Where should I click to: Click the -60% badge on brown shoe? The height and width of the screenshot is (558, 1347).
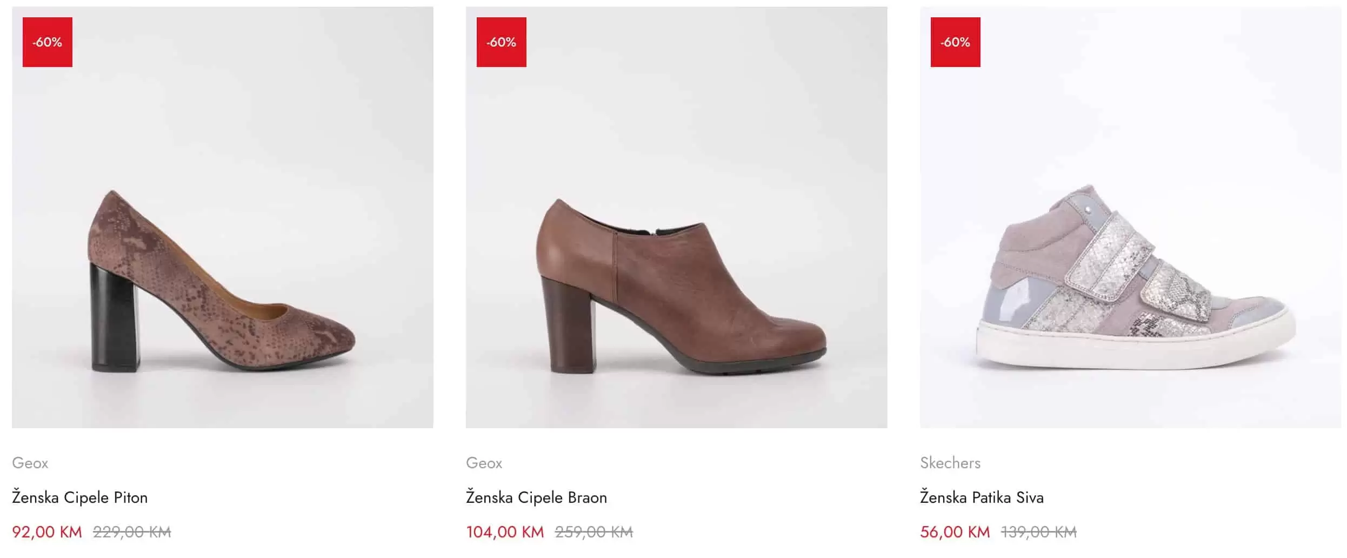(x=501, y=42)
